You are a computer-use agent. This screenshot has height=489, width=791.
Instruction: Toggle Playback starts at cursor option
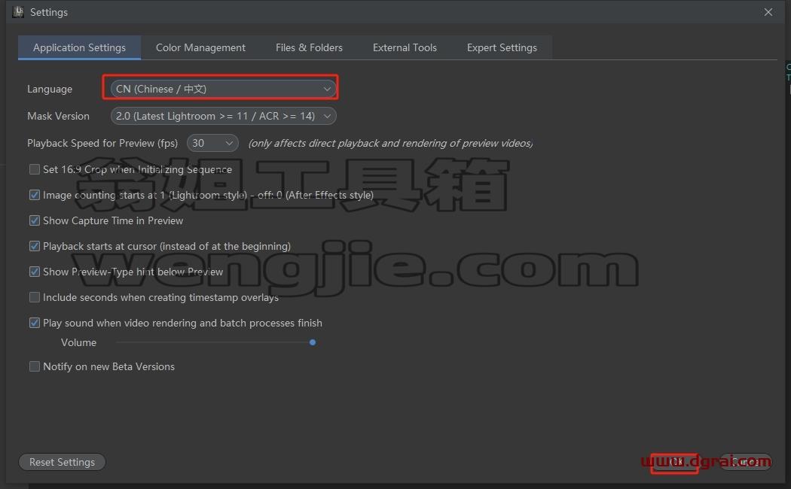tap(35, 246)
